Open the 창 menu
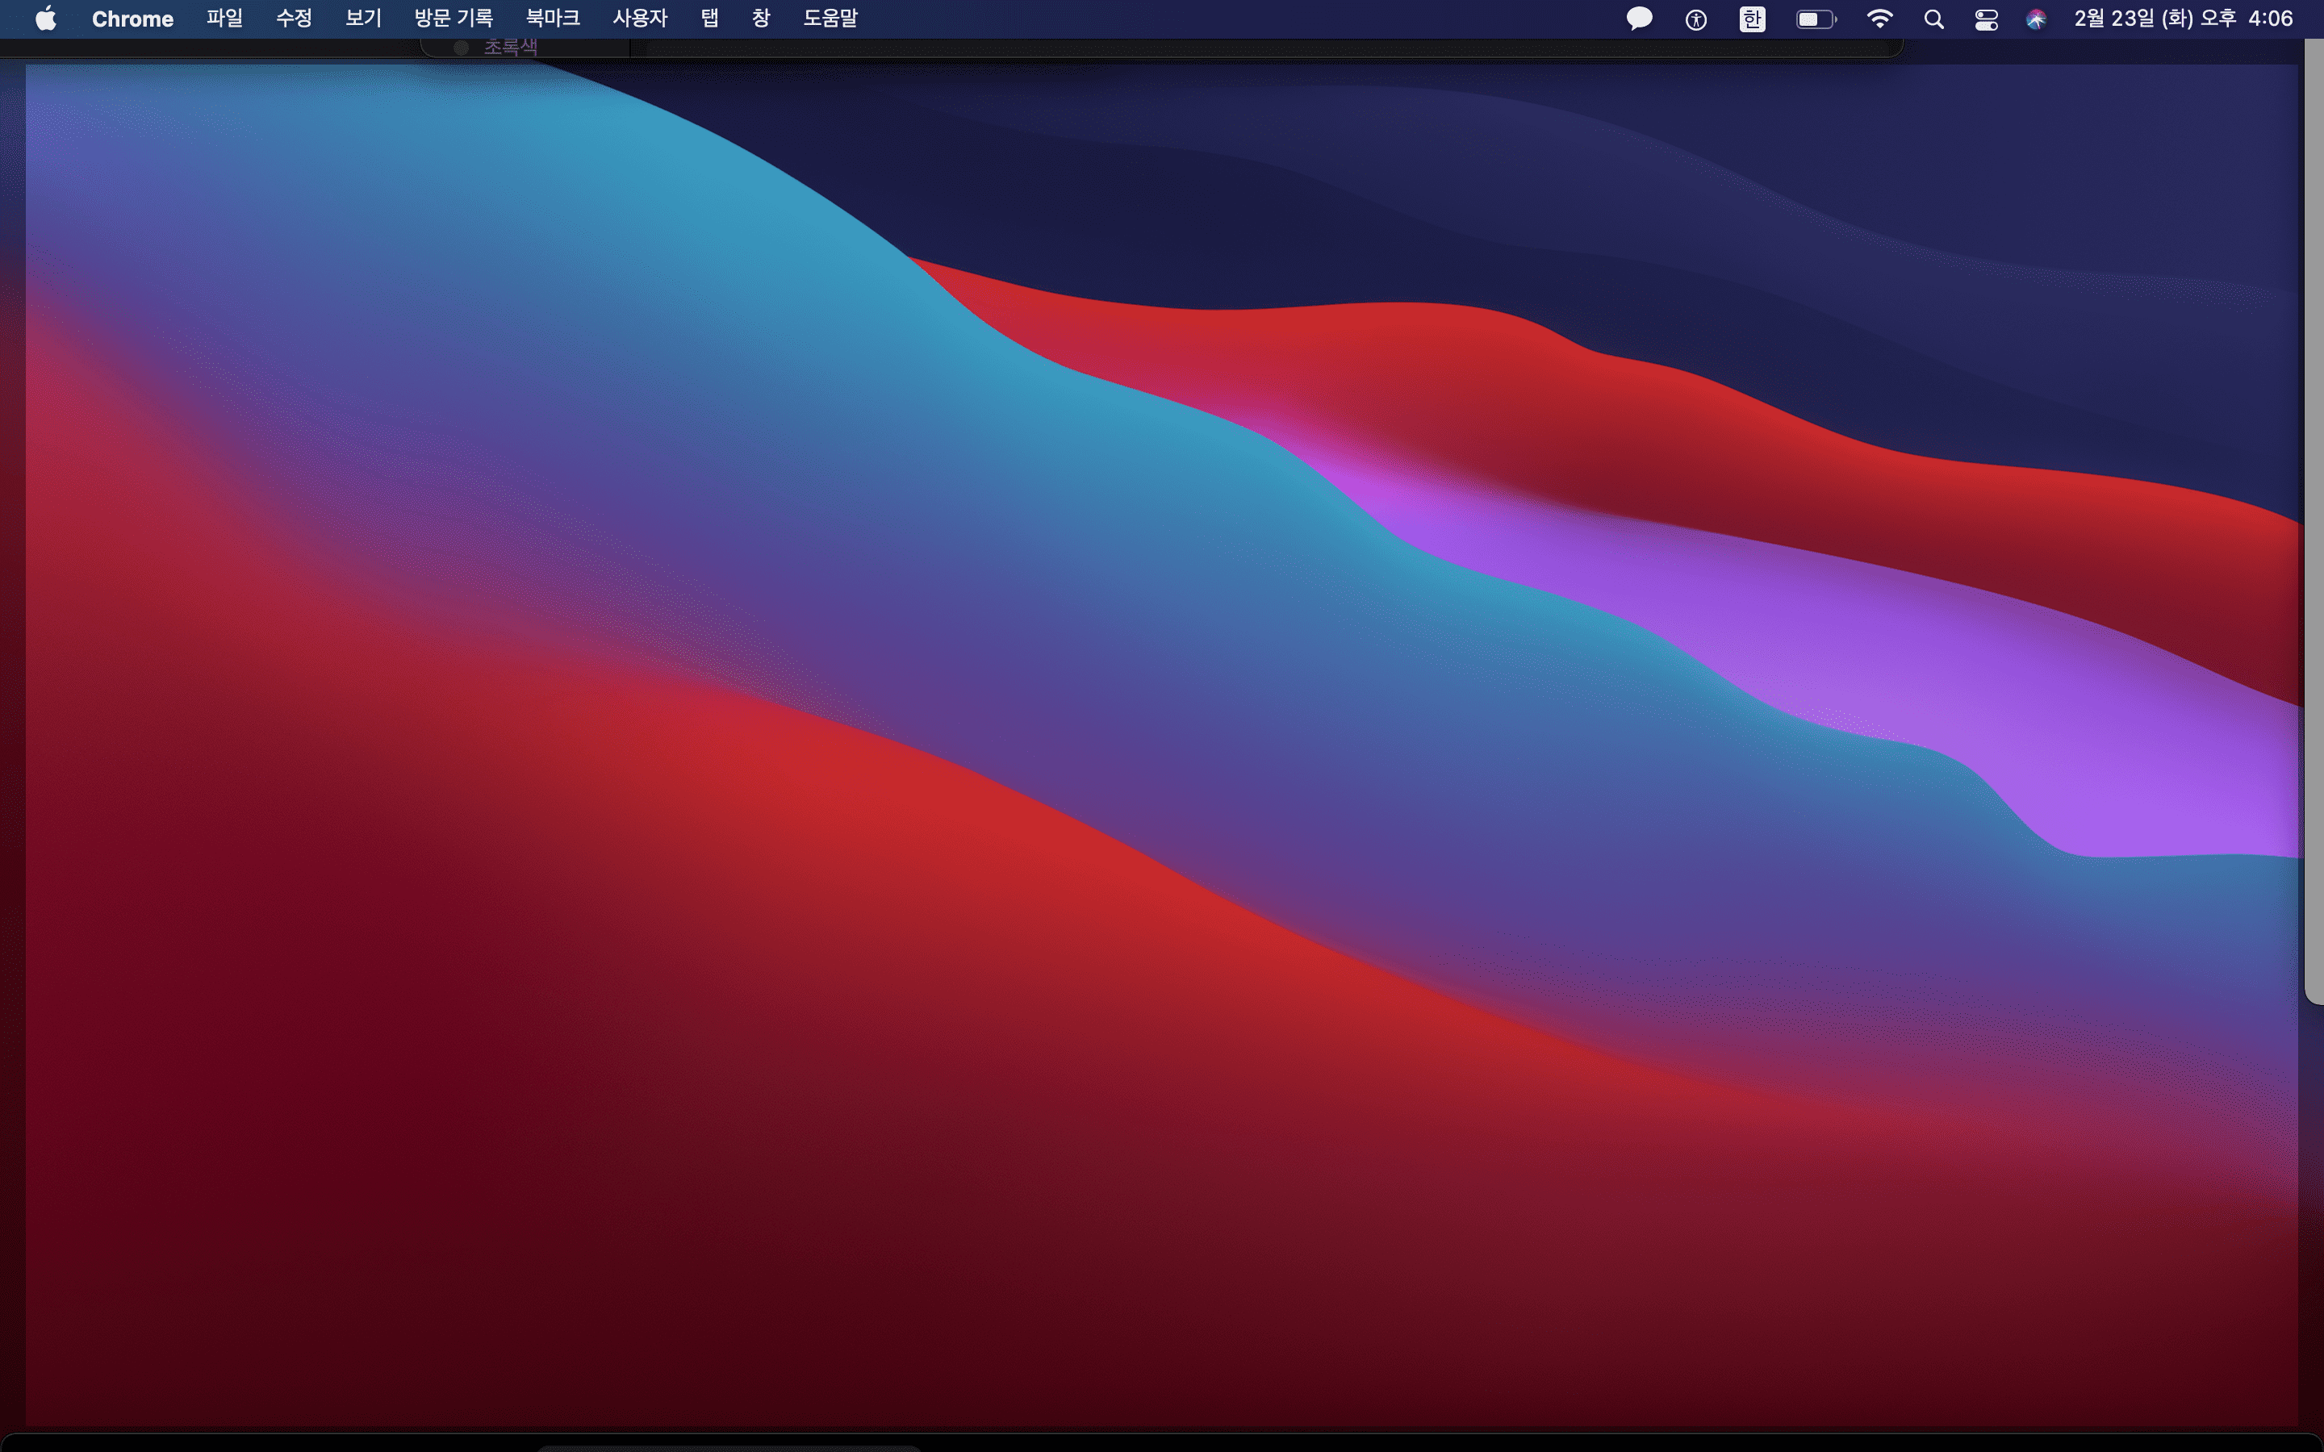 [761, 19]
